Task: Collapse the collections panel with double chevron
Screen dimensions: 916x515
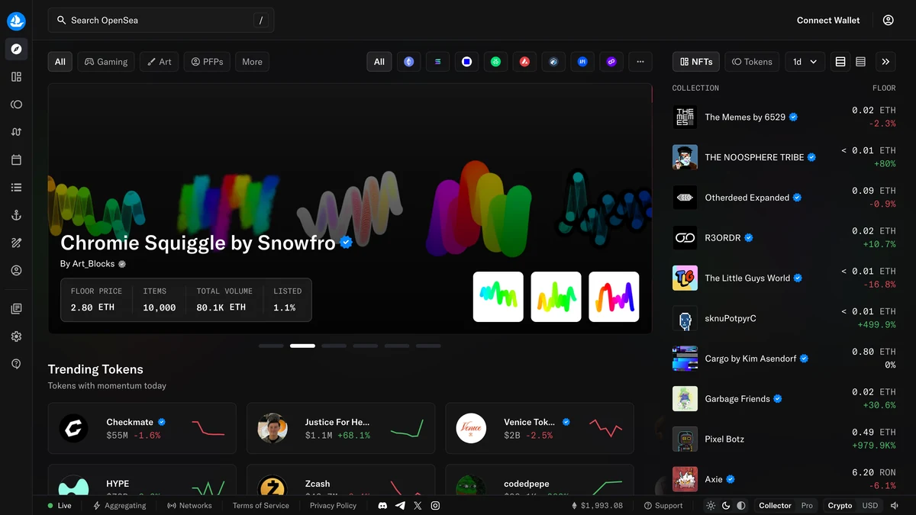Action: [x=885, y=62]
